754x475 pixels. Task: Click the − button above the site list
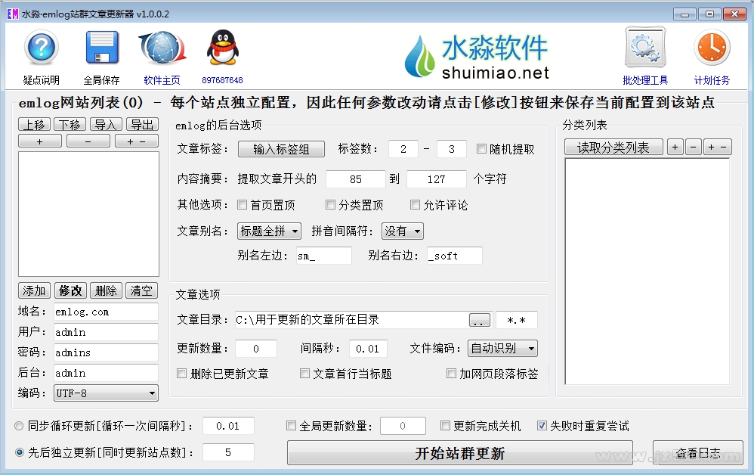(88, 141)
